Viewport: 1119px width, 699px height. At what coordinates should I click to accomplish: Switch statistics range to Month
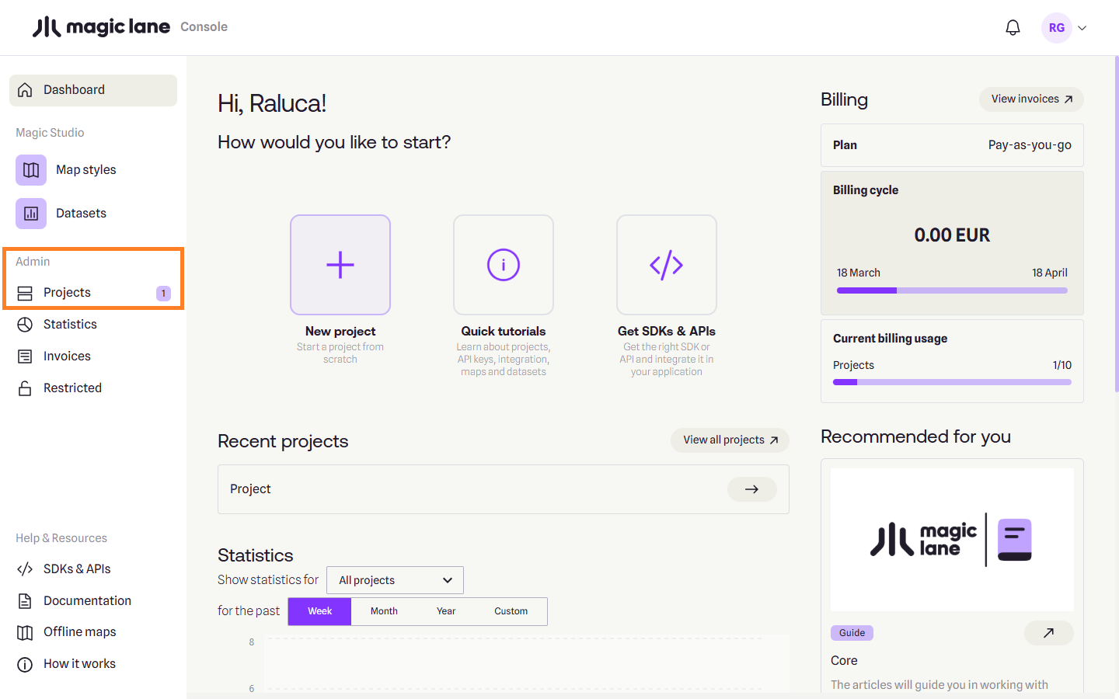coord(384,611)
